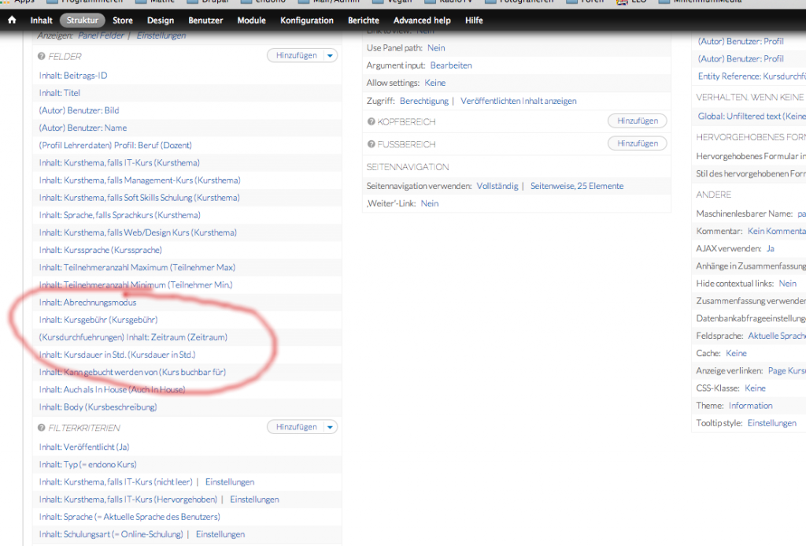Open the Struktur menu in the admin bar
This screenshot has height=546, width=806.
83,20
